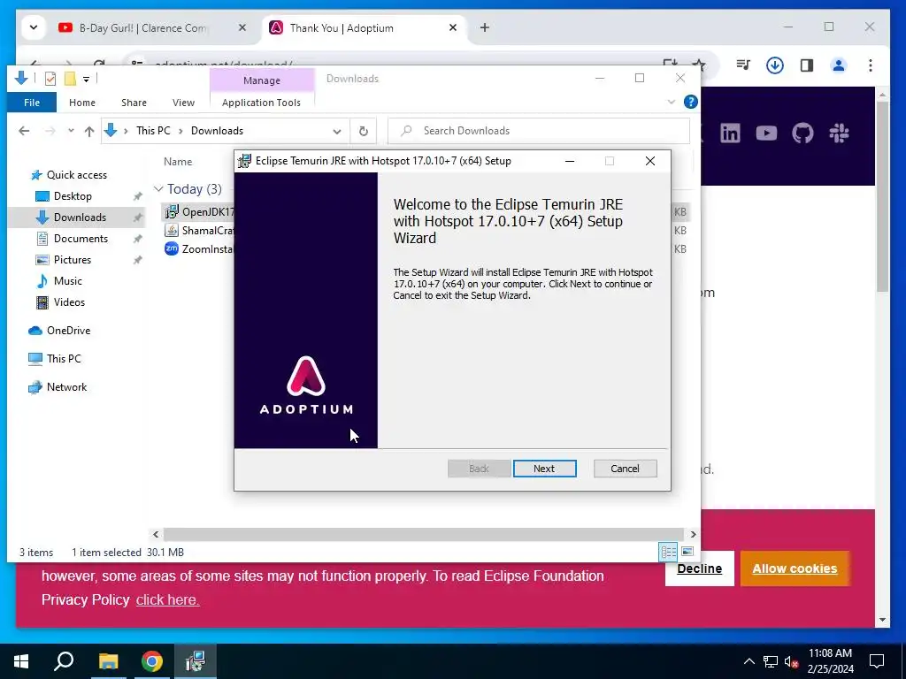Switch to details view layout icon
Screen dimensions: 906x679
[x=668, y=552]
